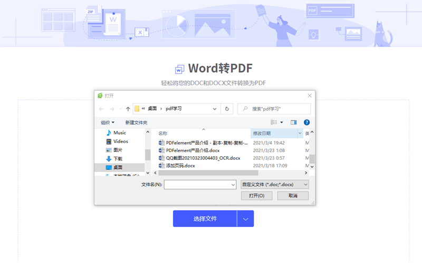Expand the 选择文件 button dropdown arrow
422x263 pixels.
click(245, 219)
